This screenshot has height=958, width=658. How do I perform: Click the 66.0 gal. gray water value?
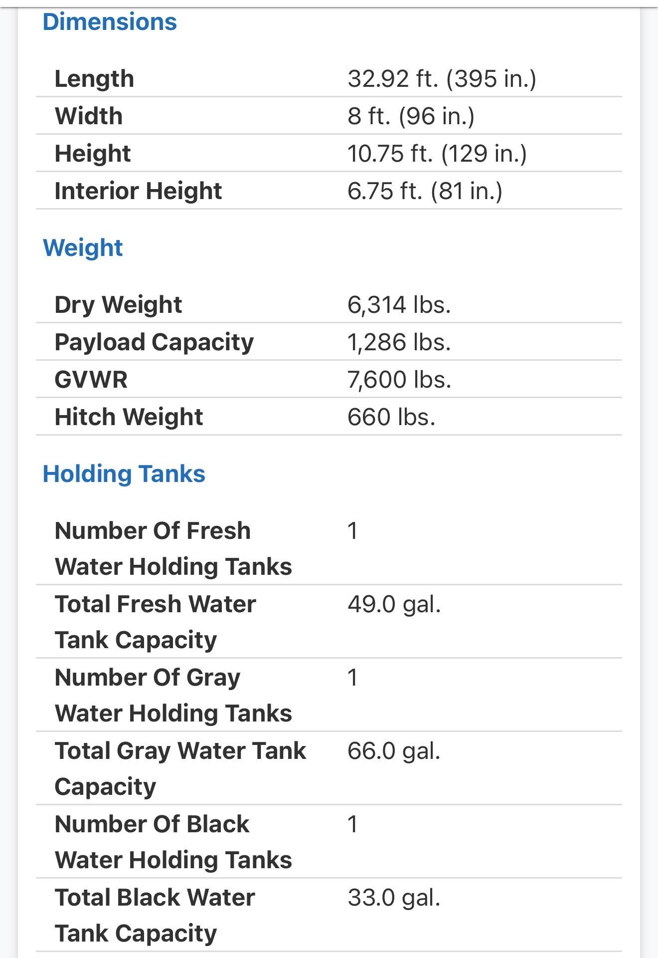pos(394,751)
